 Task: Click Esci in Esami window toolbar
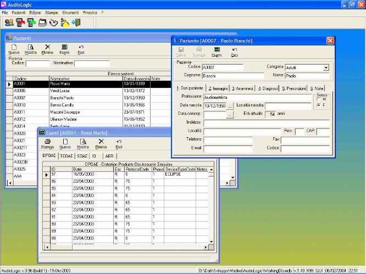tap(119, 144)
